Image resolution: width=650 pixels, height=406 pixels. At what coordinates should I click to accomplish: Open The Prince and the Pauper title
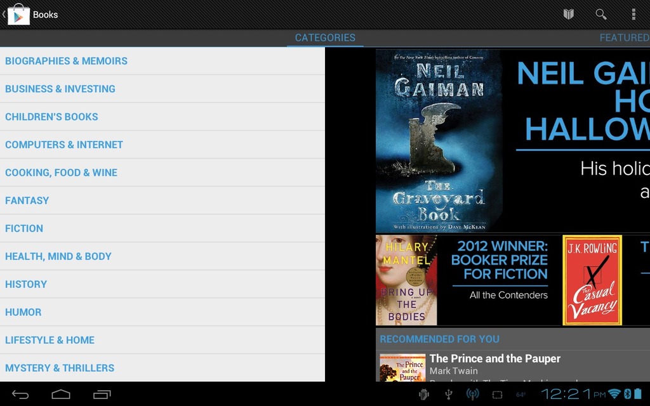coord(495,358)
